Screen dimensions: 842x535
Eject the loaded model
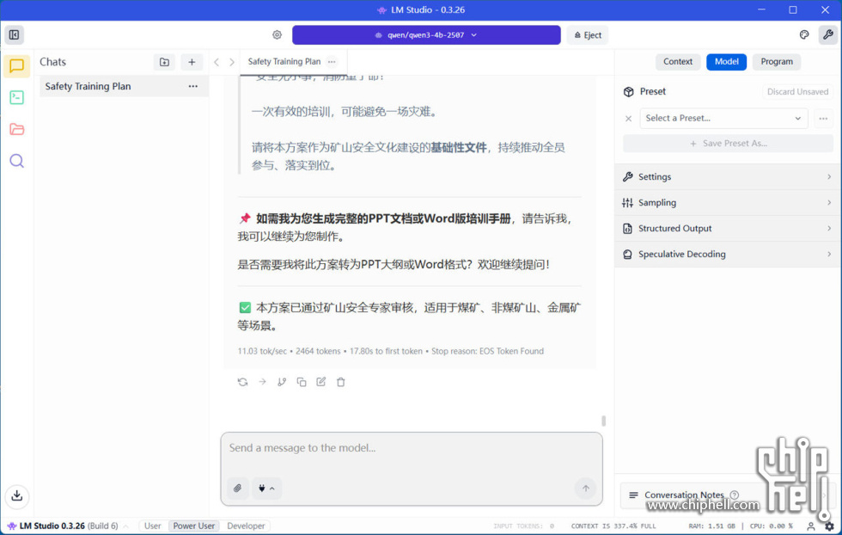(x=588, y=35)
